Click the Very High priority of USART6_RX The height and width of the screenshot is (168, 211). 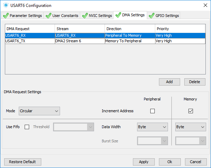point(180,35)
